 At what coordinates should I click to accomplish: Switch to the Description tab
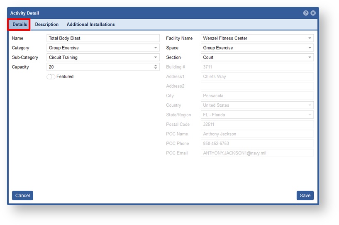point(47,24)
